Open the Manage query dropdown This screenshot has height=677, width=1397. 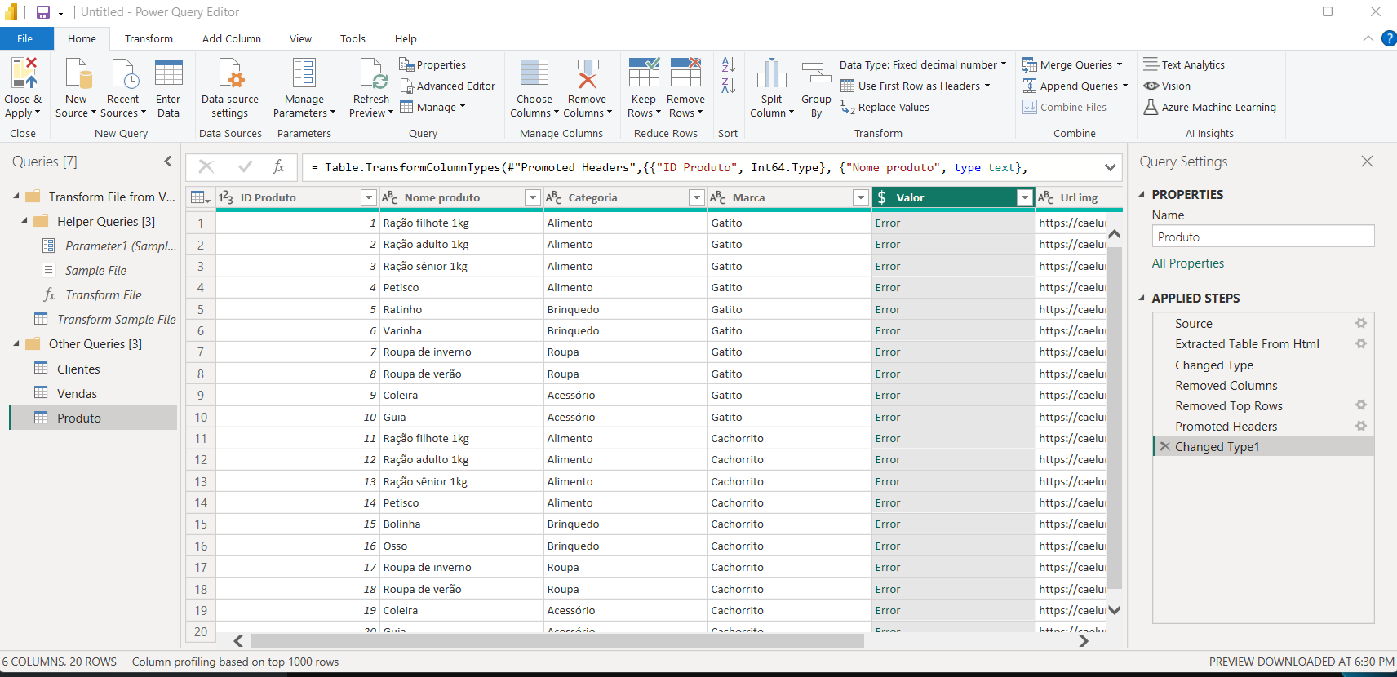tap(432, 107)
